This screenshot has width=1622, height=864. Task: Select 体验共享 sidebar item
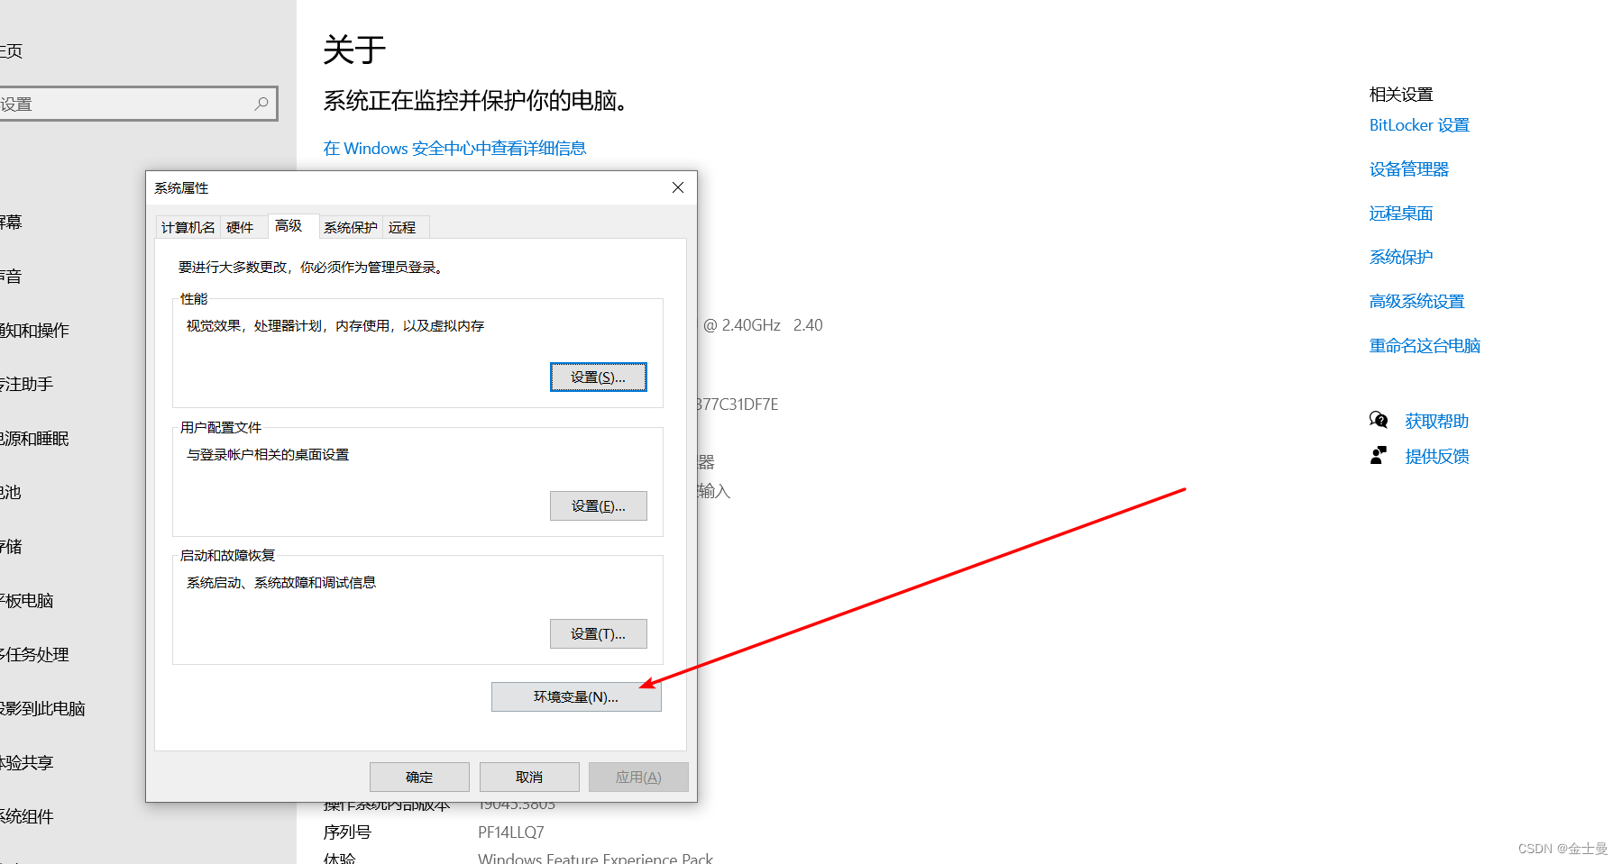27,763
